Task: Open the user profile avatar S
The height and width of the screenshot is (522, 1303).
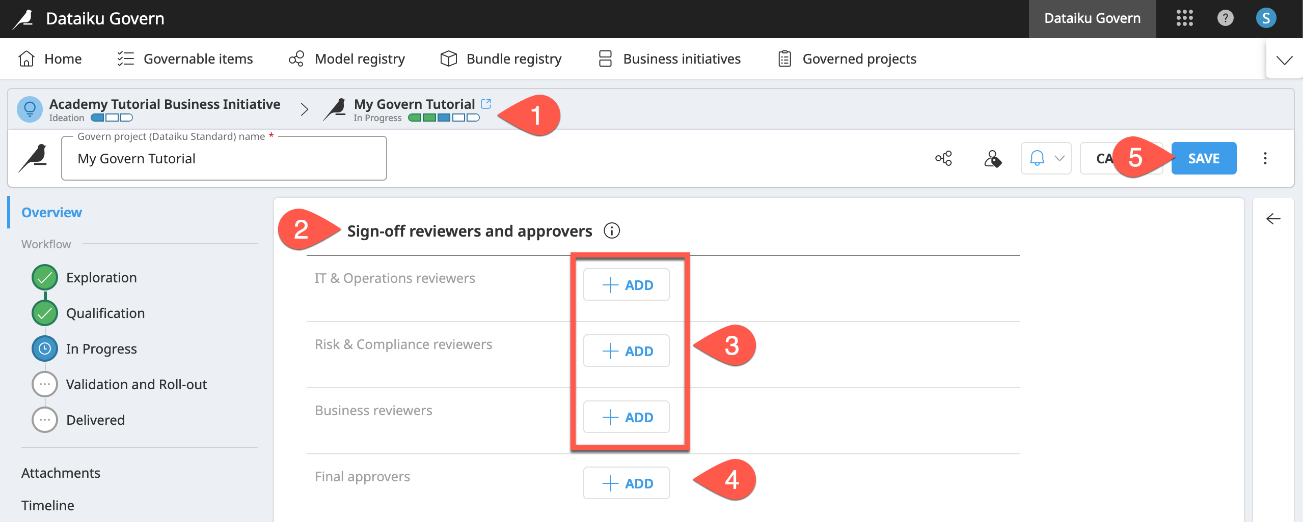Action: tap(1266, 18)
